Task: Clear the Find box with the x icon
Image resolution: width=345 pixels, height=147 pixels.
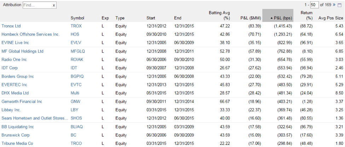Action: tap(54, 5)
